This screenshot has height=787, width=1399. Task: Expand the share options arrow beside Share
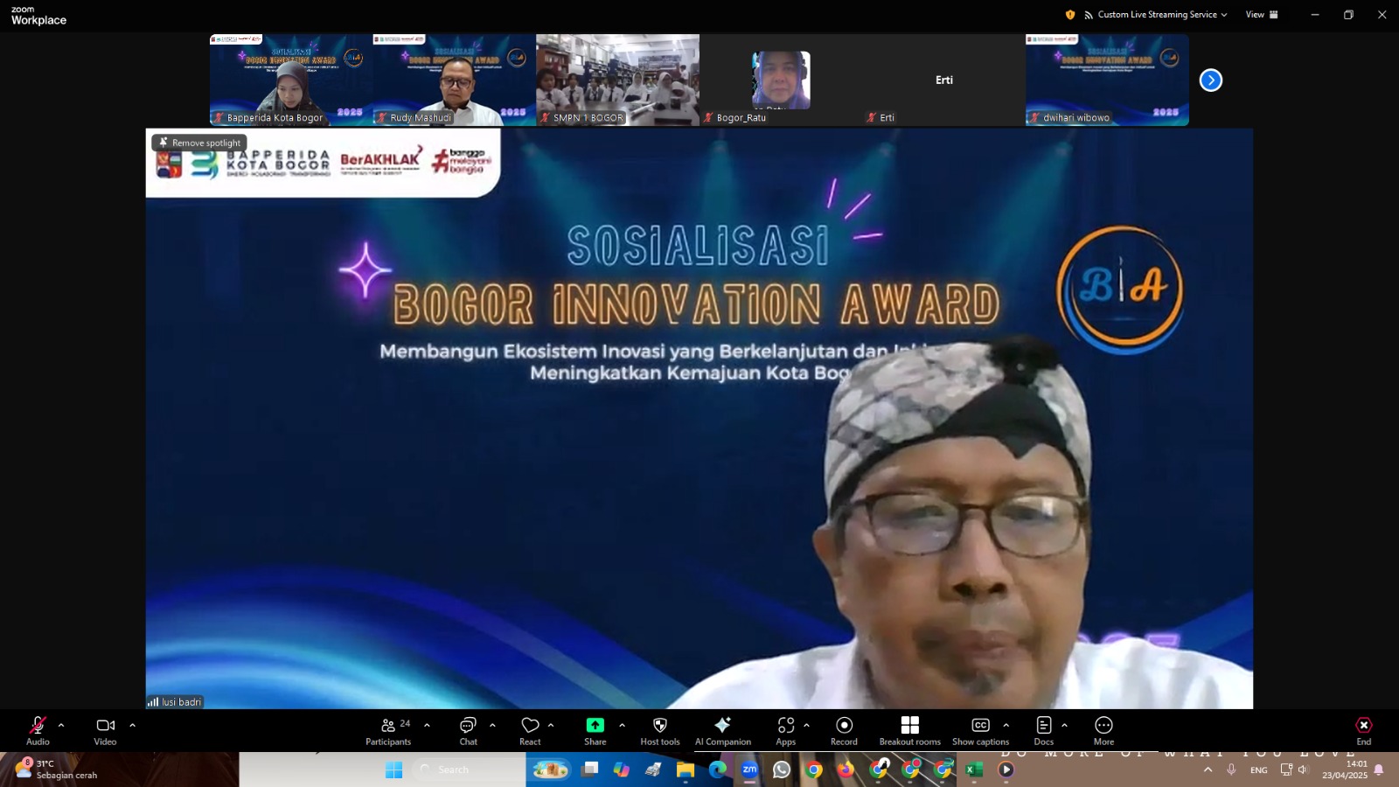[x=623, y=725]
